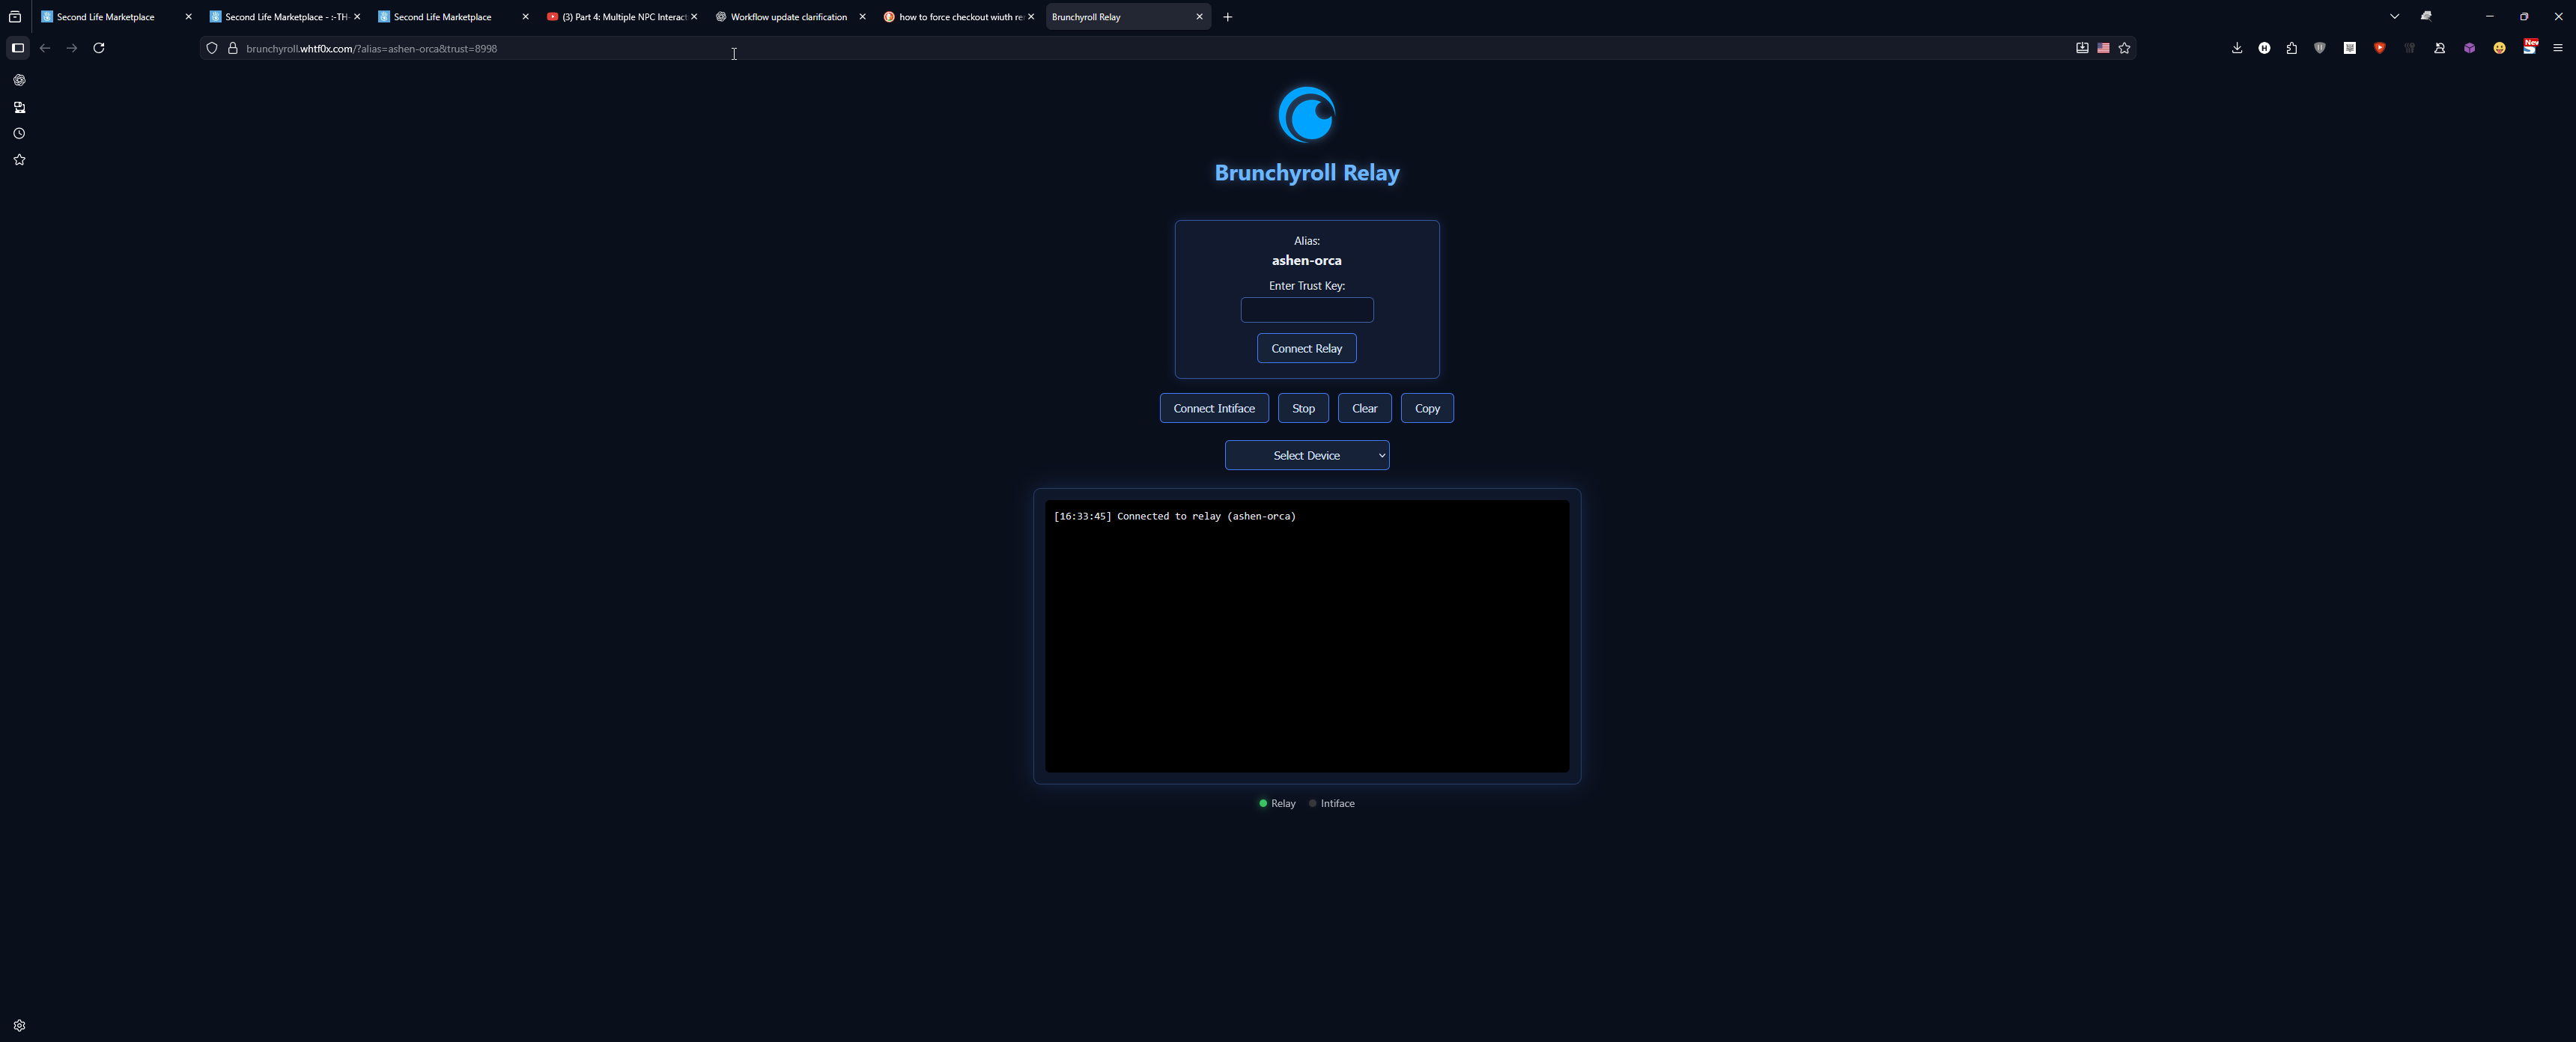Viewport: 2576px width, 1042px height.
Task: Open history from the sidebar clock icon
Action: click(19, 133)
